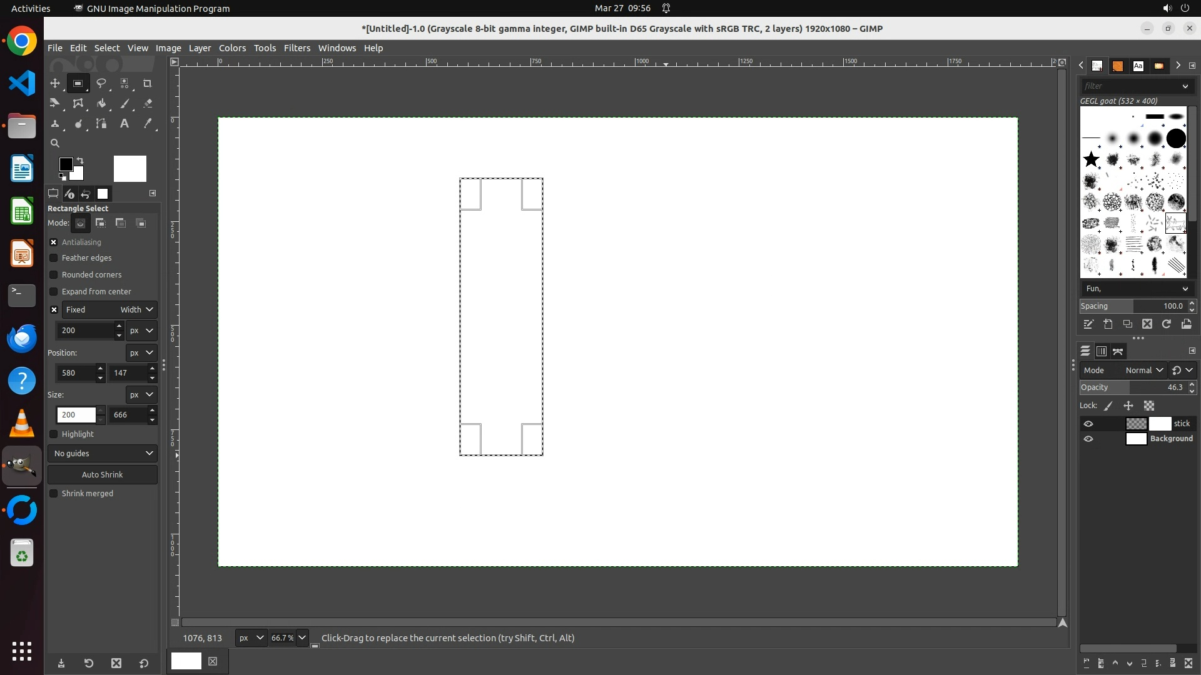Select the Crop tool

[148, 83]
